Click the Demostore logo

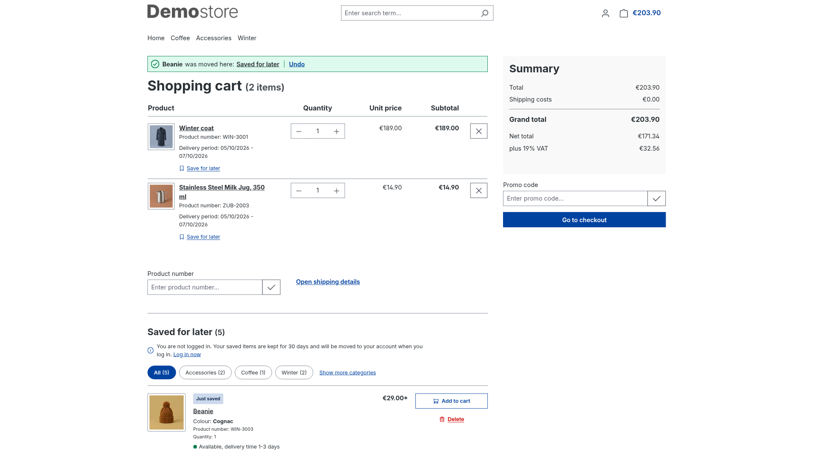tap(193, 11)
